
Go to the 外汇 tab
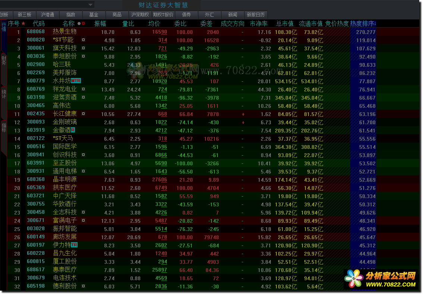(209, 15)
